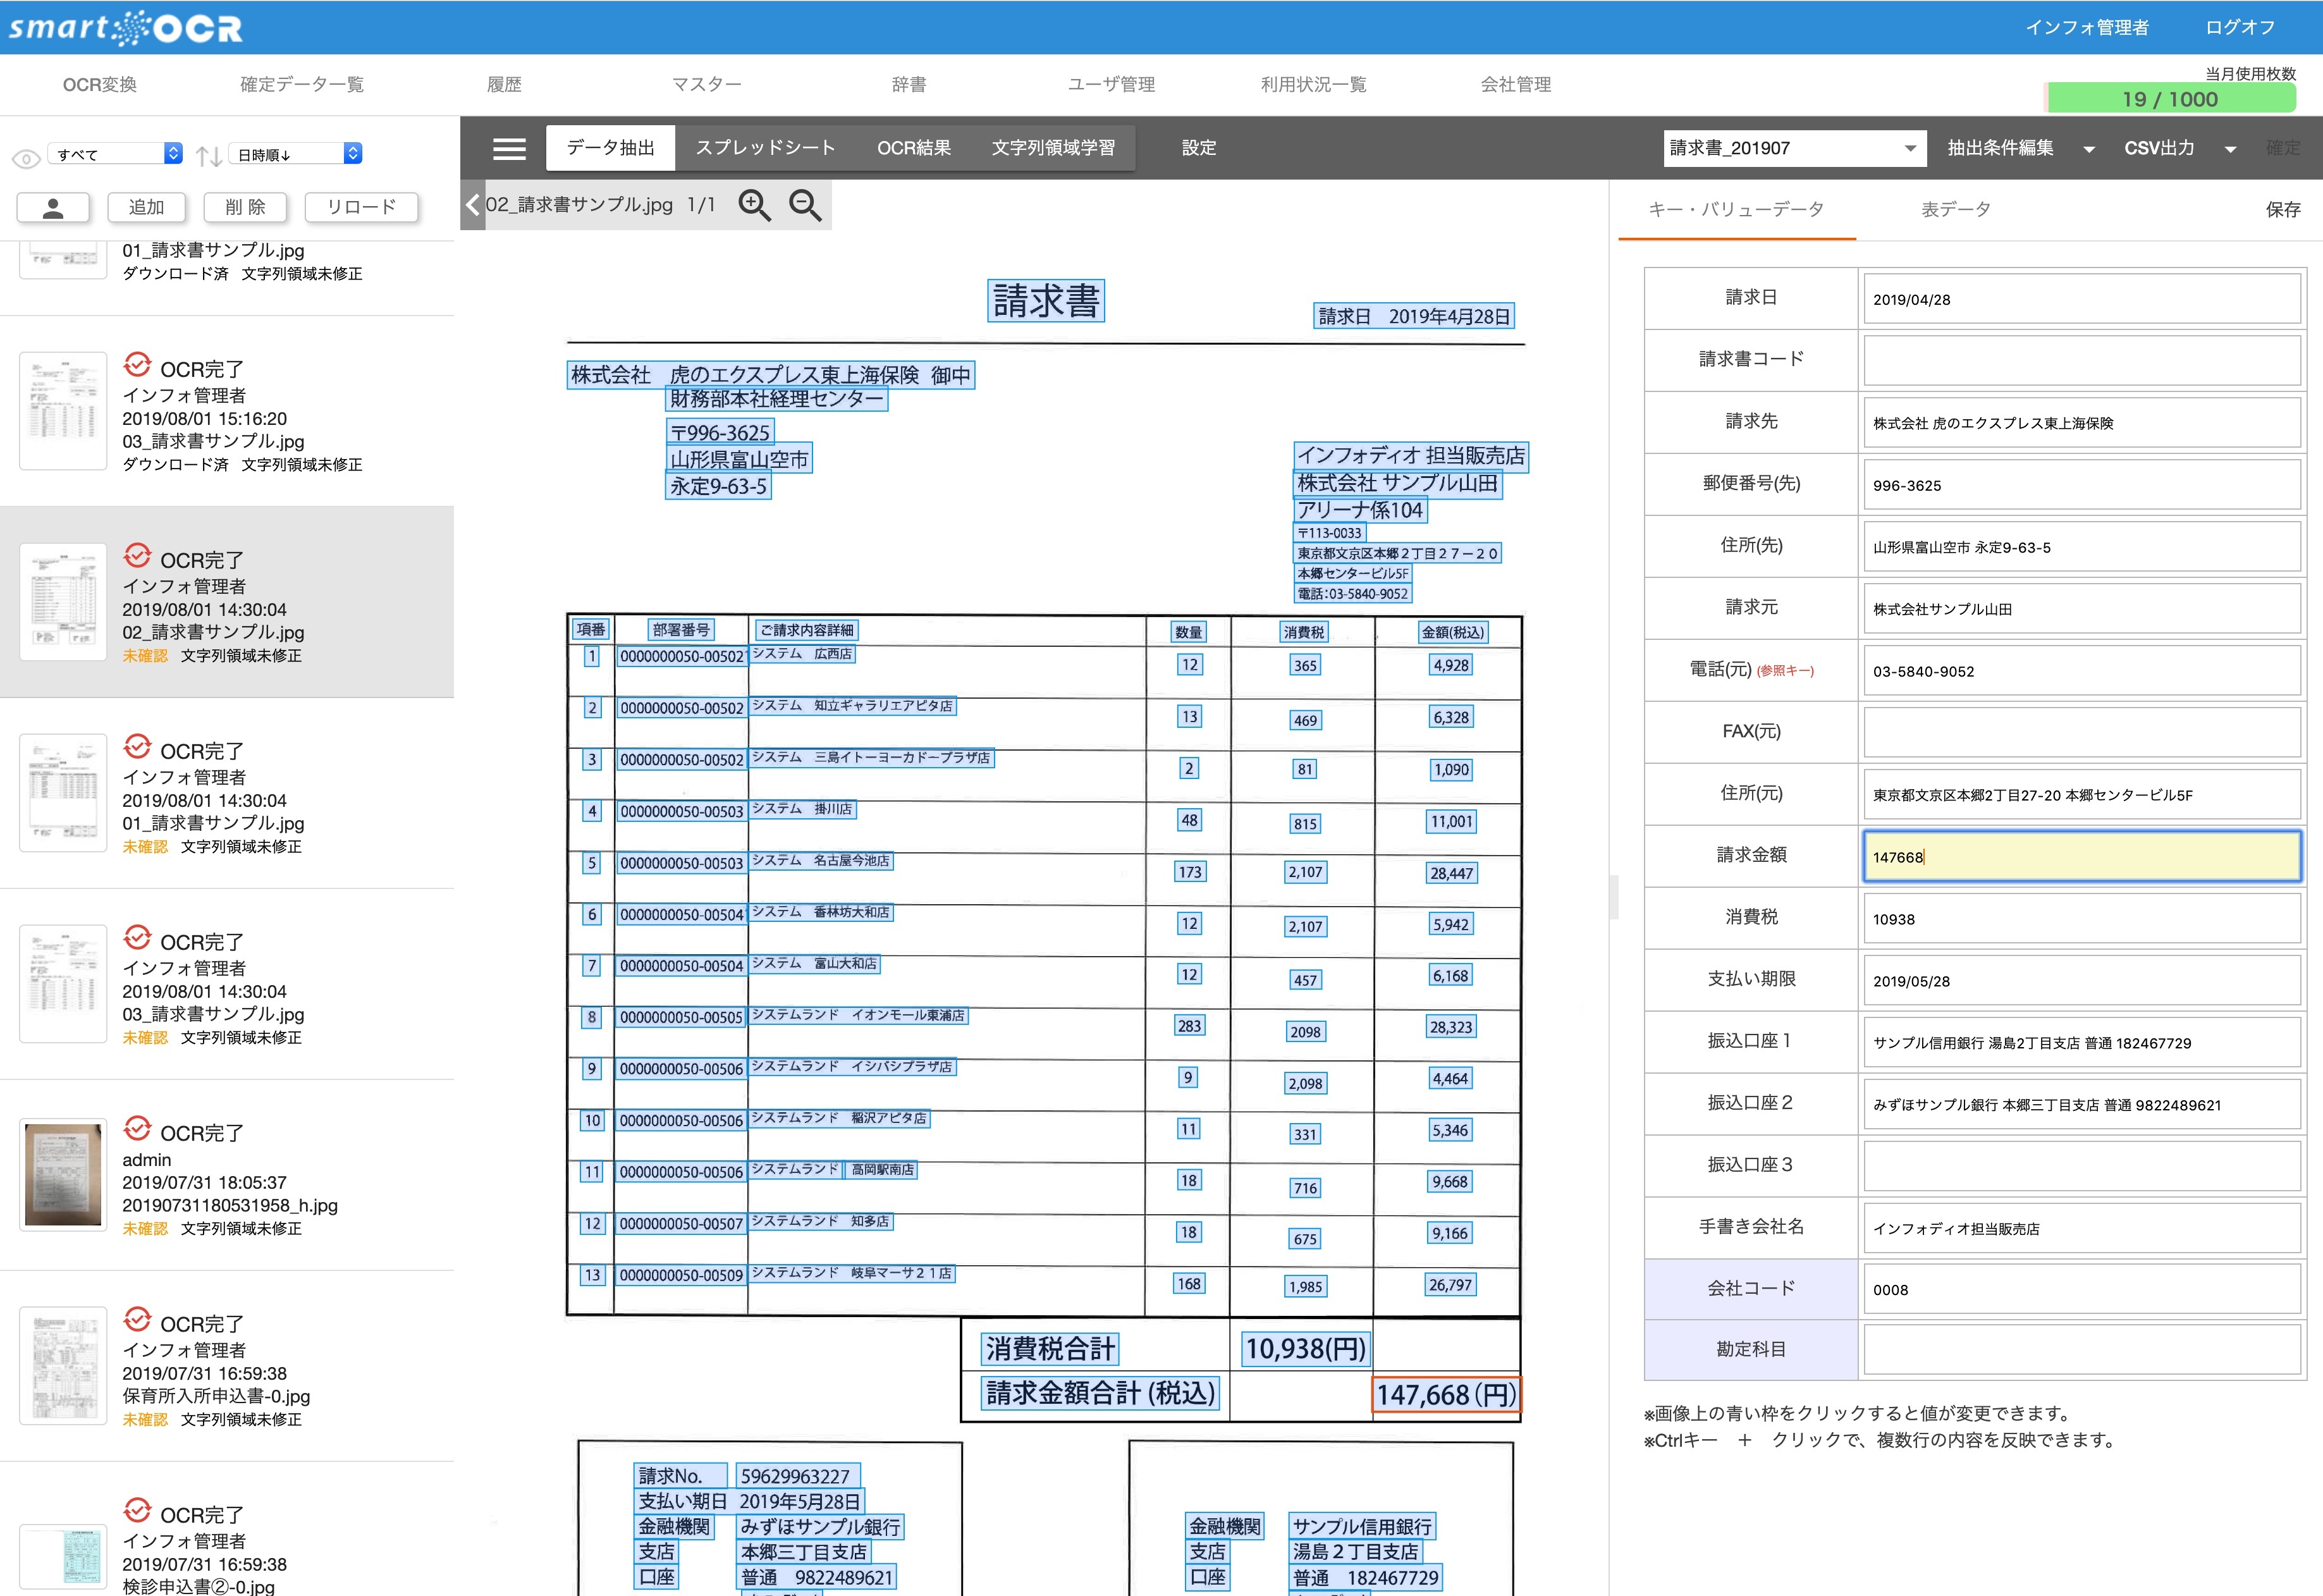This screenshot has width=2323, height=1596.
Task: Click the monthly usage progress bar
Action: click(x=2170, y=99)
